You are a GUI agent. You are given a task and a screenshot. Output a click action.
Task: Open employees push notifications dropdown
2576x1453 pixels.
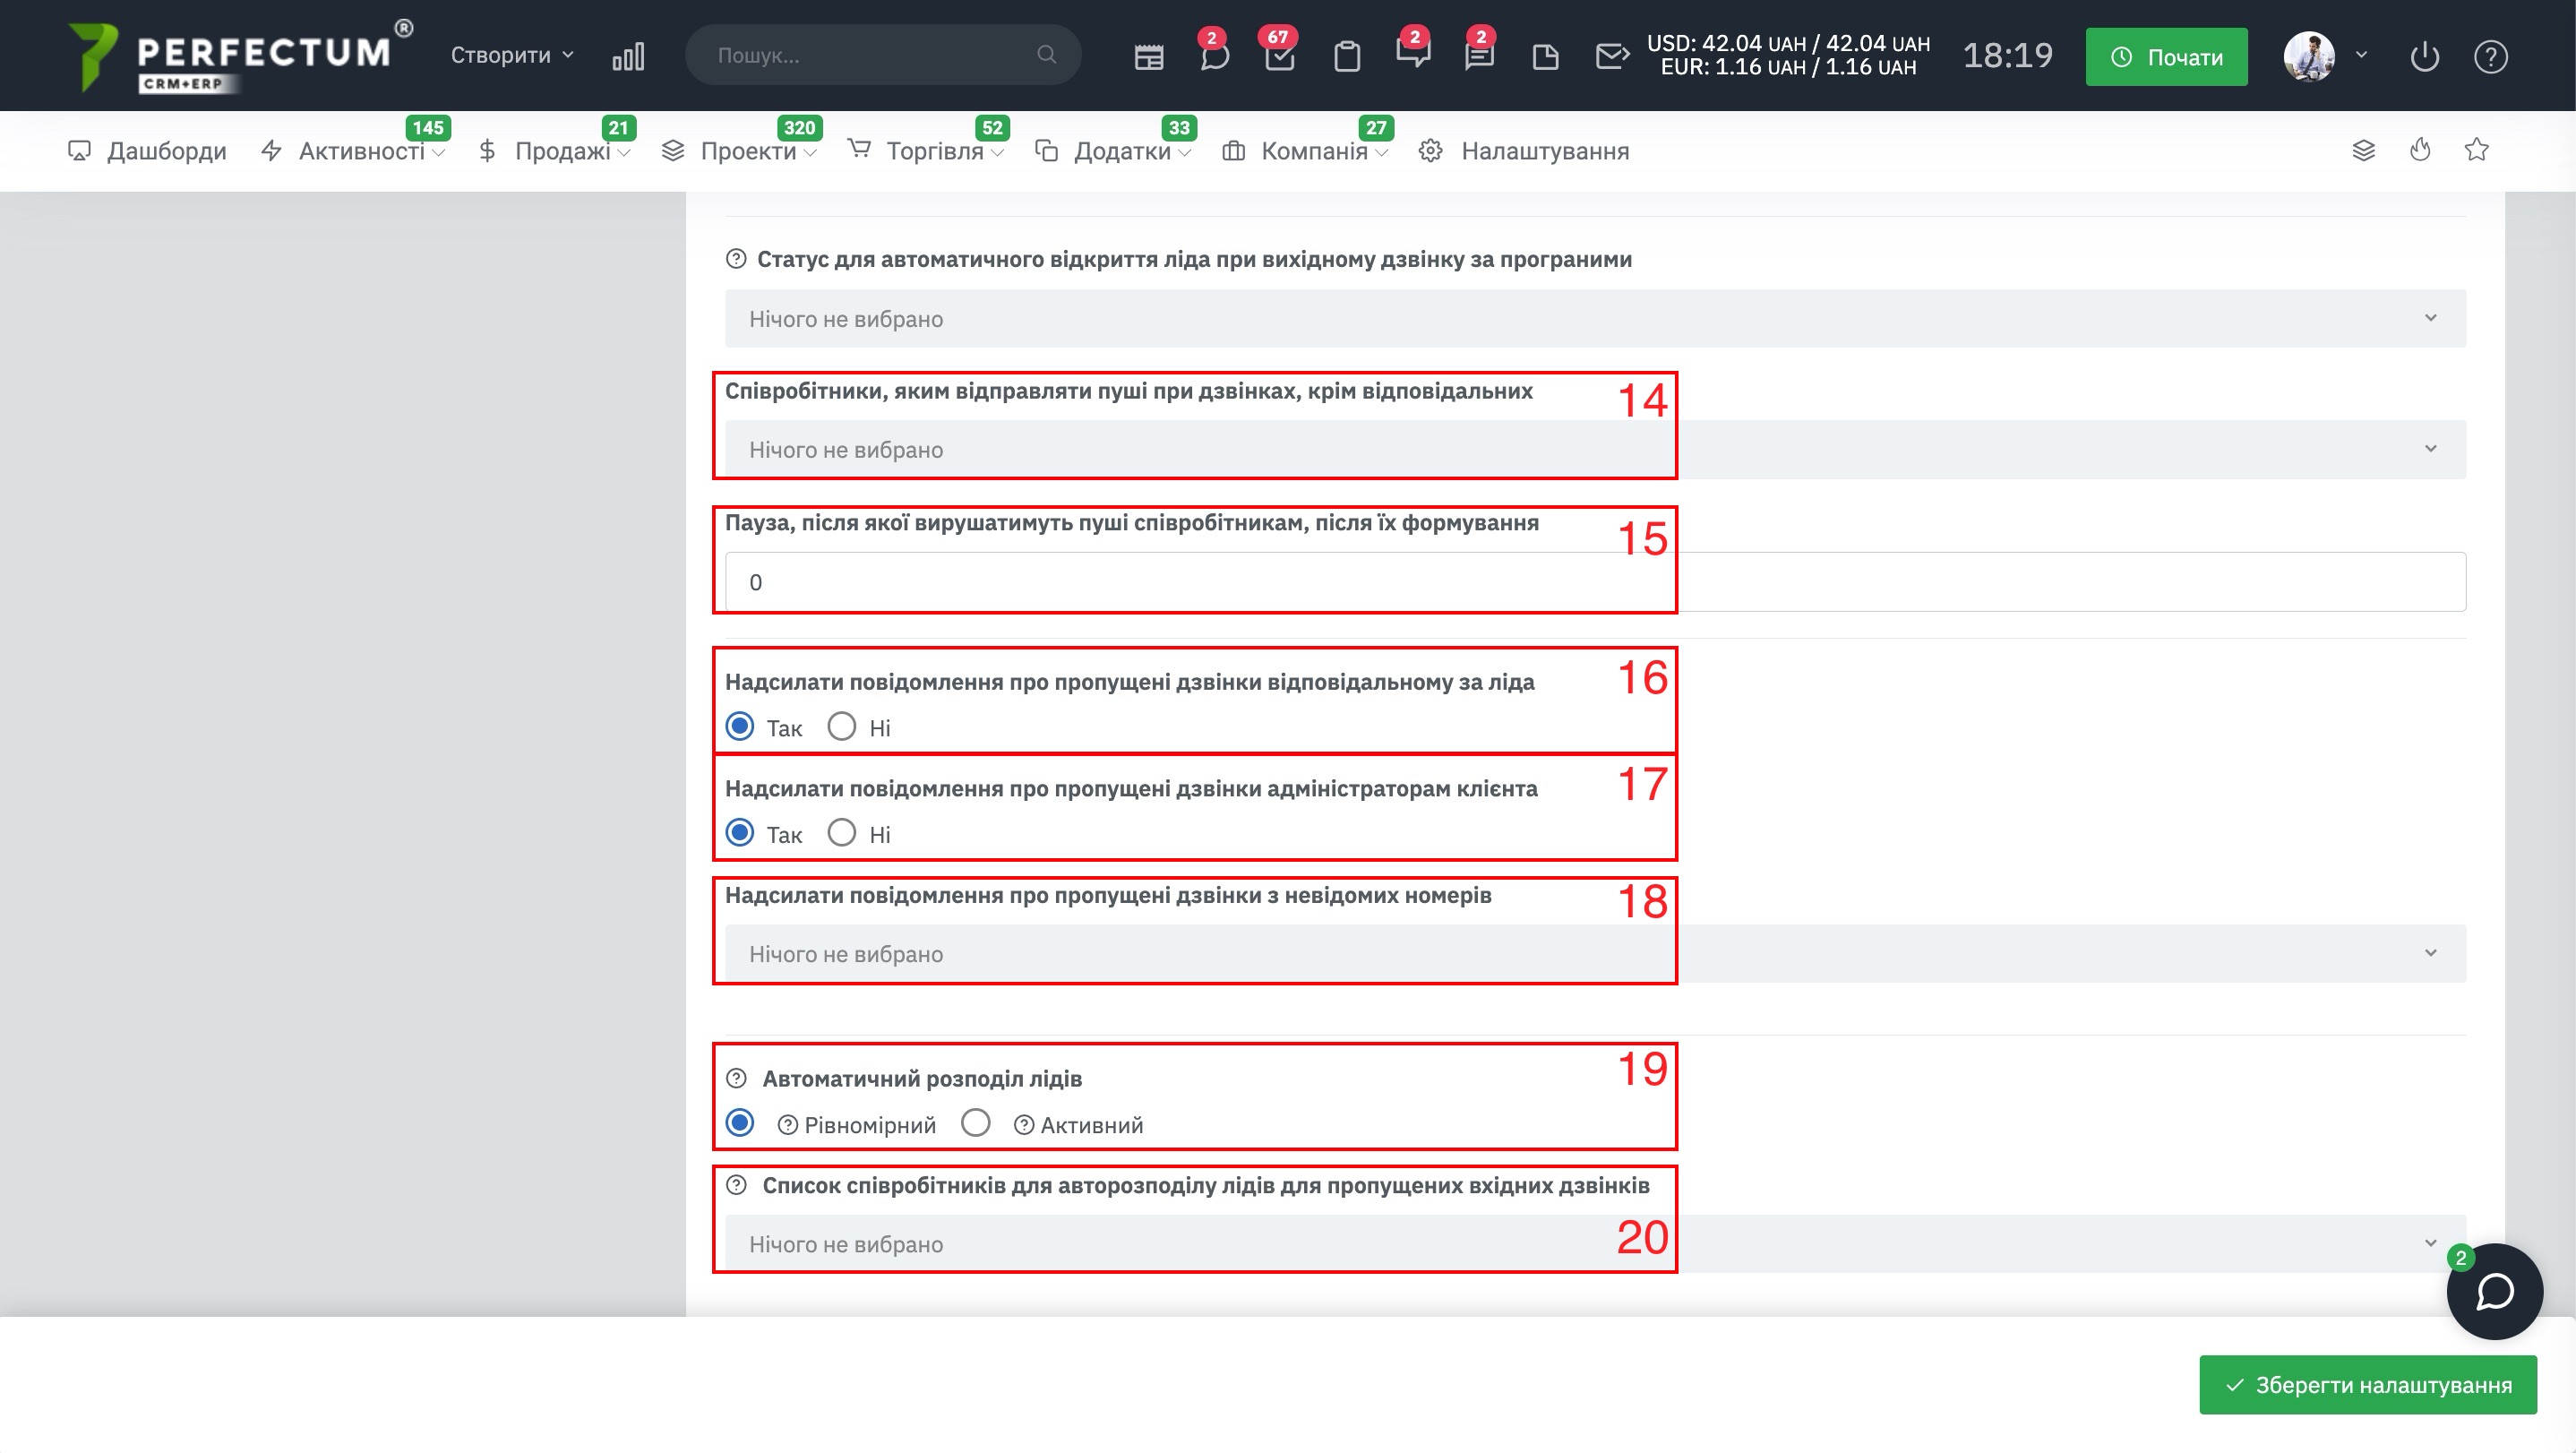(1595, 449)
